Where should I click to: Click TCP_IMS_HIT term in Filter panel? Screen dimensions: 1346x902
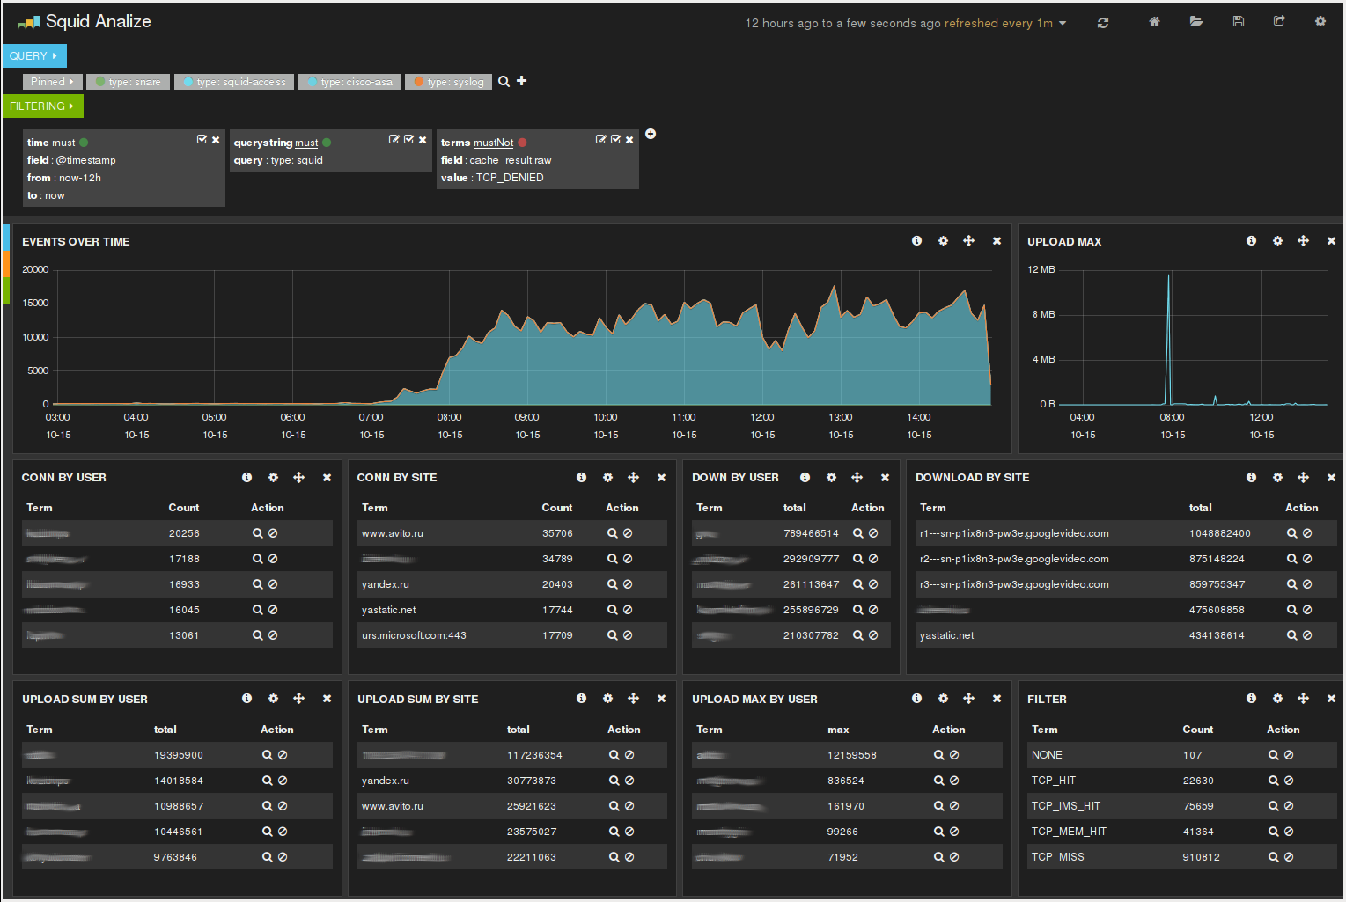coord(1066,806)
